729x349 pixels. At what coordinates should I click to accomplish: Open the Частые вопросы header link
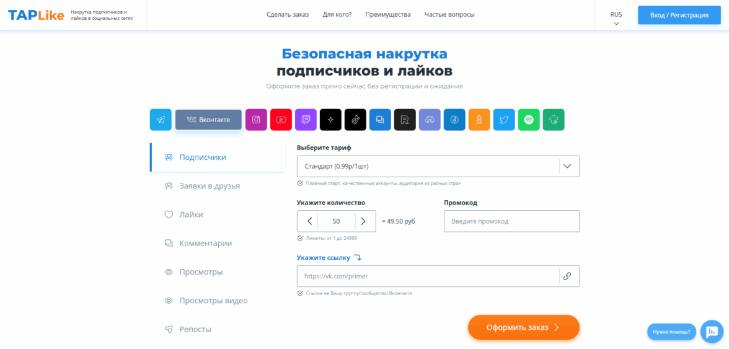(449, 14)
